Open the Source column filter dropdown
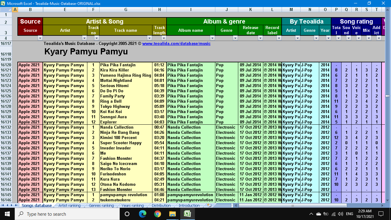The image size is (391, 220). click(x=40, y=38)
